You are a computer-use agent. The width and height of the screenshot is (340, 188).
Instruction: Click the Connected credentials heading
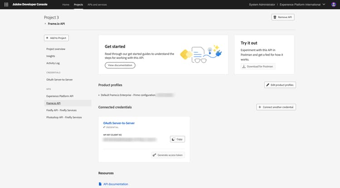(115, 107)
